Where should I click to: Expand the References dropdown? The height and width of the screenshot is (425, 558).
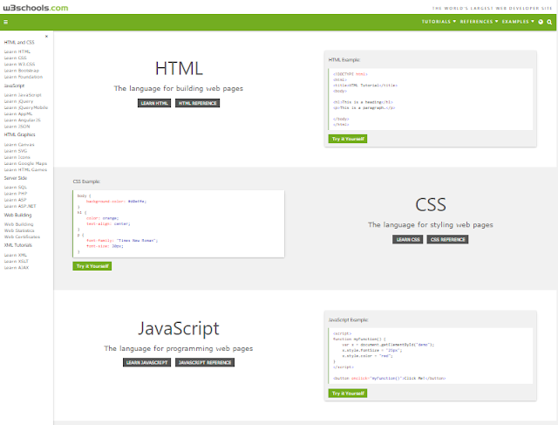coord(479,22)
